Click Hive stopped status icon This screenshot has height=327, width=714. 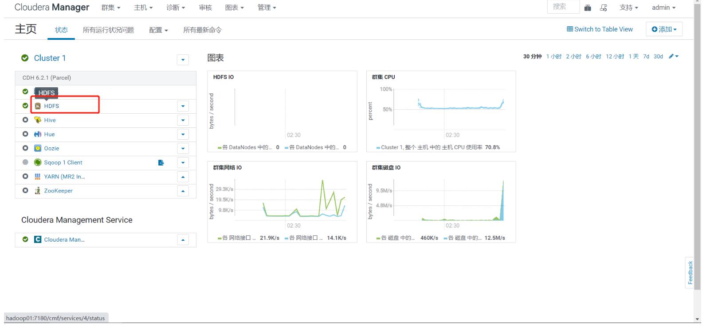25,120
